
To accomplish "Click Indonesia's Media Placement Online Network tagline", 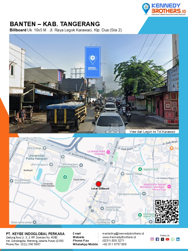I will [169, 14].
